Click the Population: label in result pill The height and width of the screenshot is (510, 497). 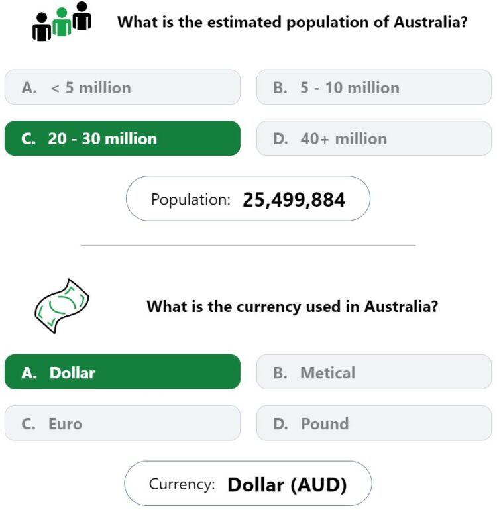pyautogui.click(x=191, y=199)
